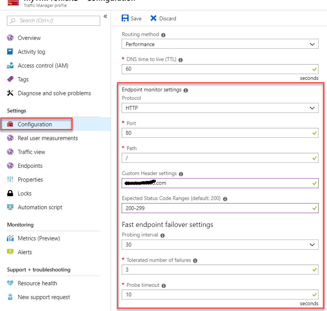Screen dimensions: 327x311
Task: Open Endpoints in the Settings menu
Action: (x=30, y=166)
